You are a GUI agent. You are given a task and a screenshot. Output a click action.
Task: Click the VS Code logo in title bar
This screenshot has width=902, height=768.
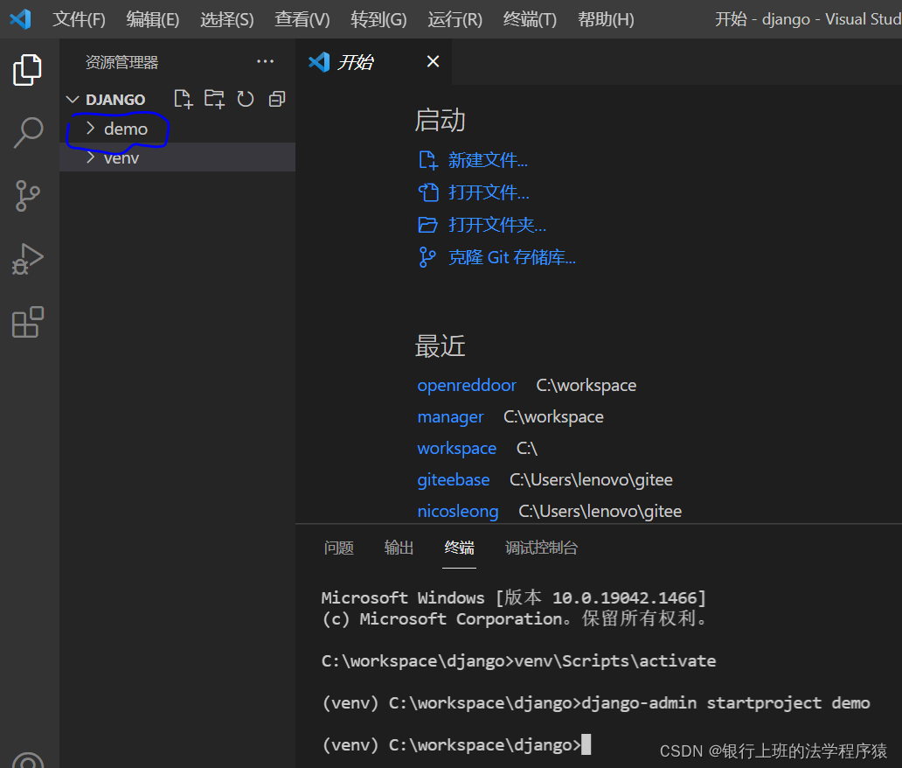coord(21,19)
